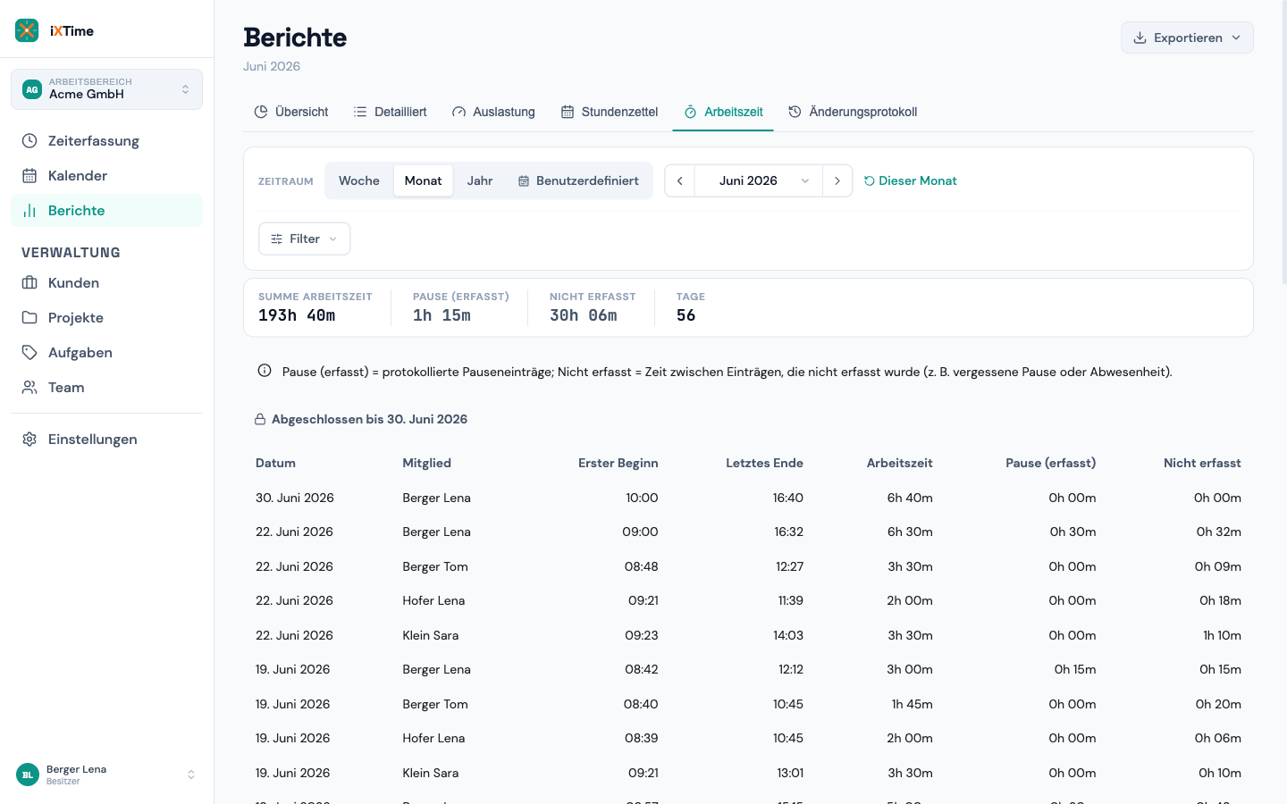Screen dimensions: 1287x804
Task: Expand the Berger Lena user menu chevron
Action: coord(190,775)
